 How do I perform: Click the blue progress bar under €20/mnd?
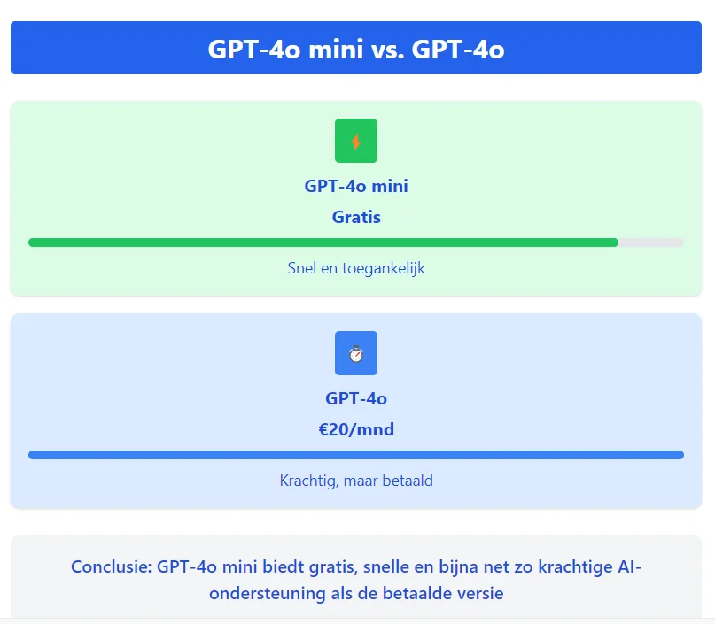tap(355, 455)
